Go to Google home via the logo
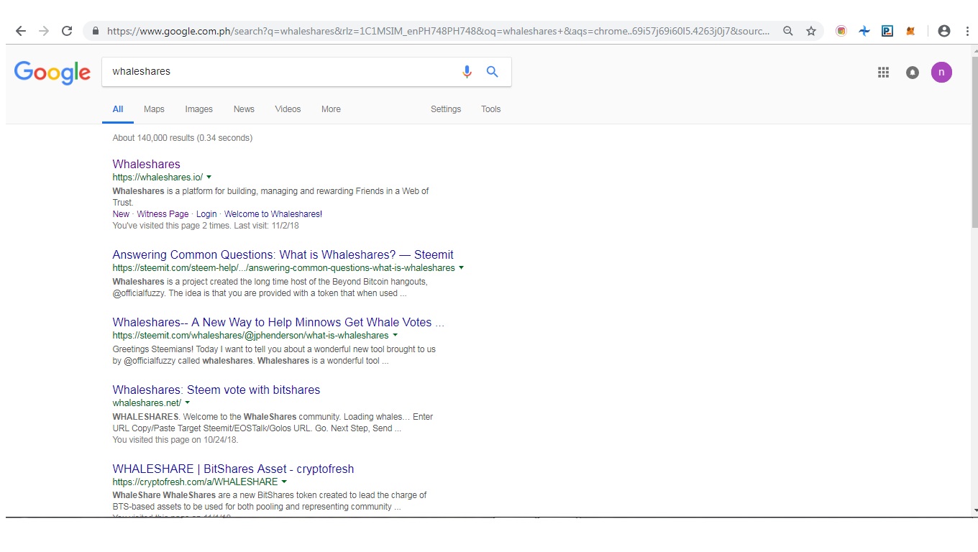The image size is (978, 552). tap(52, 73)
